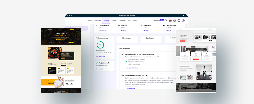Screen dimensions: 254x104
Task: Click Run speed test link
Action: click(x=101, y=56)
